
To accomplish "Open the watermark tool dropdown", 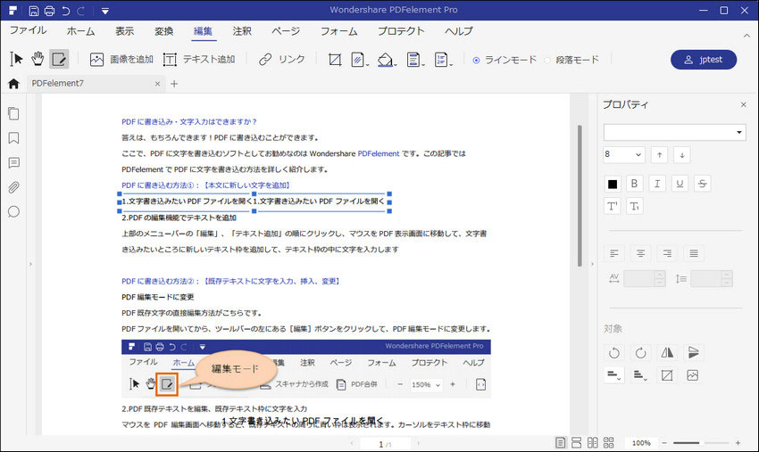I will pos(359,60).
